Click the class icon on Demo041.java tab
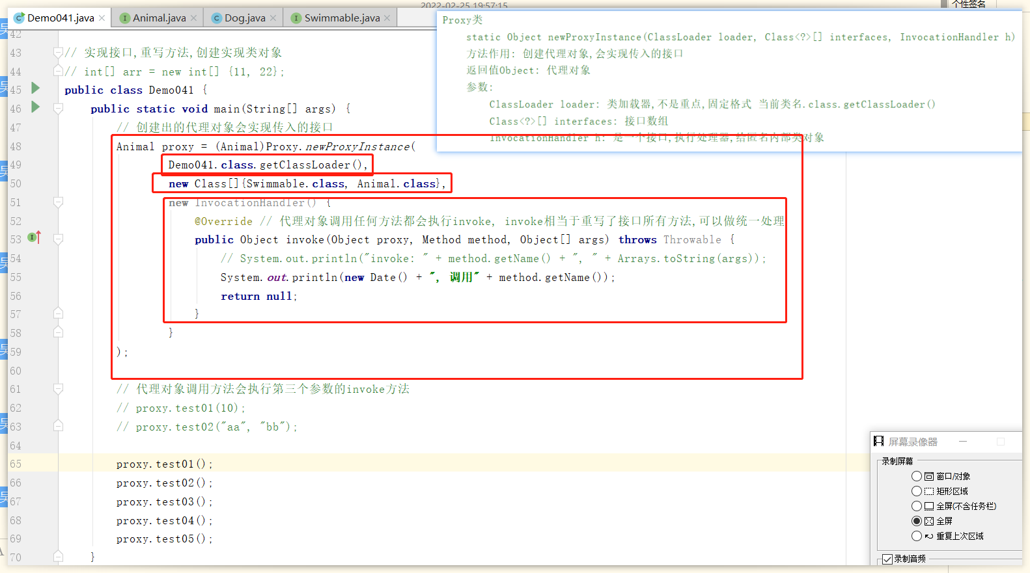The image size is (1030, 573). [x=20, y=18]
